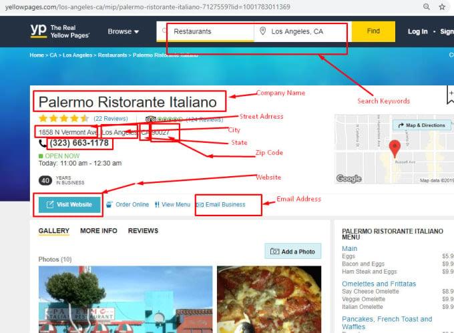454x333 pixels.
Task: Switch to the More Info tab
Action: tap(98, 231)
